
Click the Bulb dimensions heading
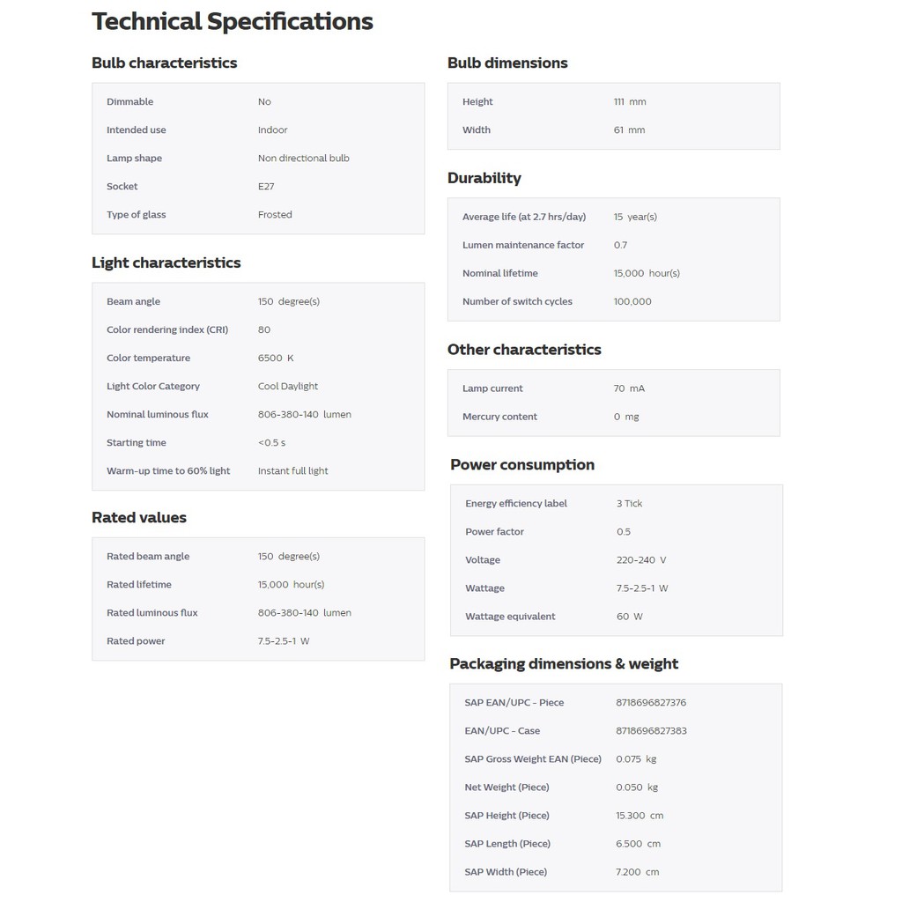507,63
